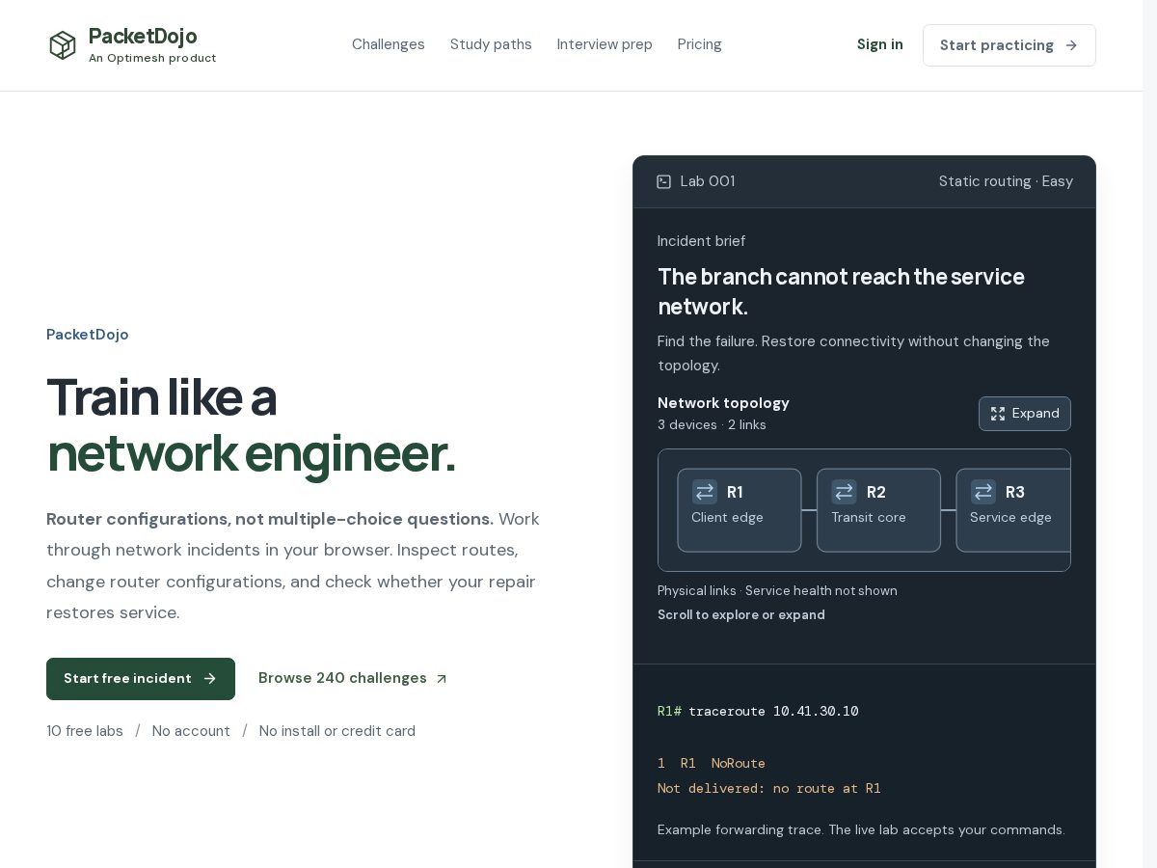The image size is (1157, 868).
Task: Open the Study paths nav item
Action: (x=491, y=44)
